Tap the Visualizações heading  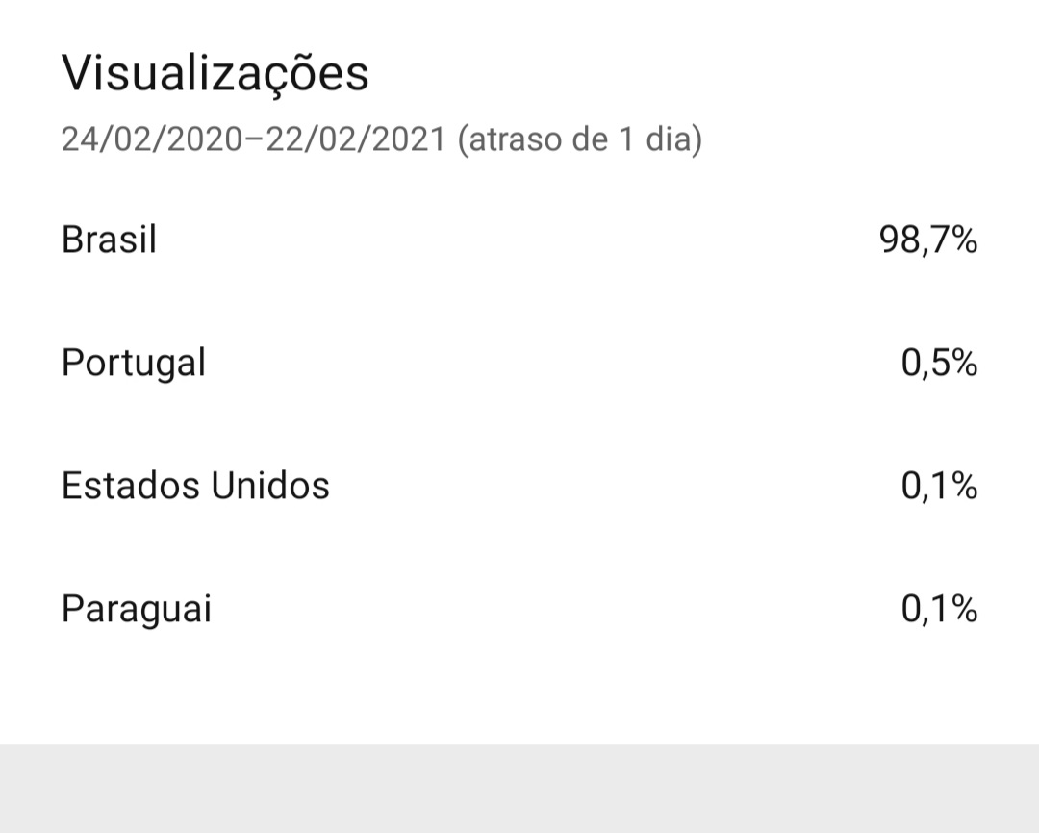[215, 74]
